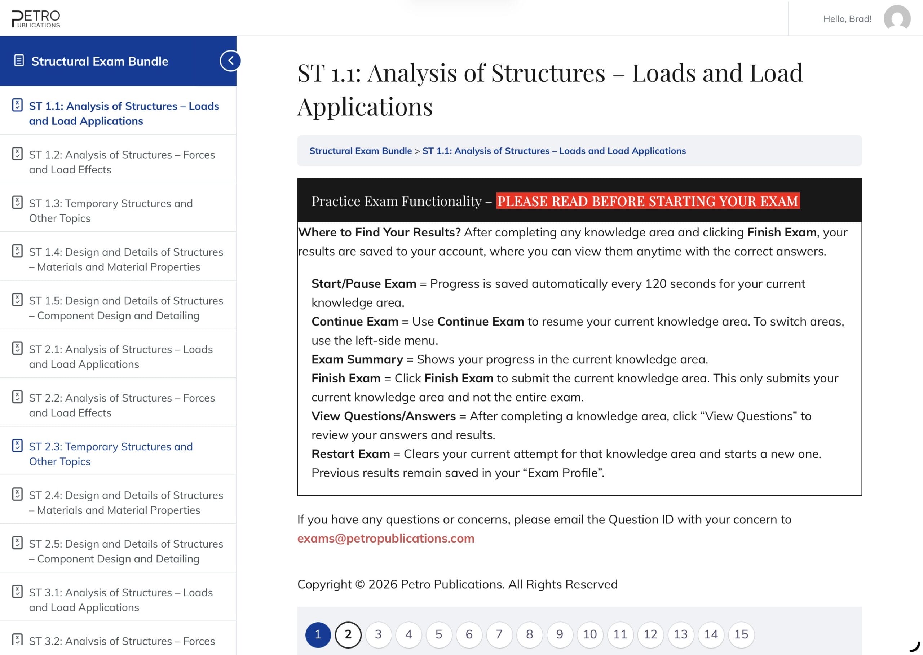Go to question 8

click(x=530, y=635)
